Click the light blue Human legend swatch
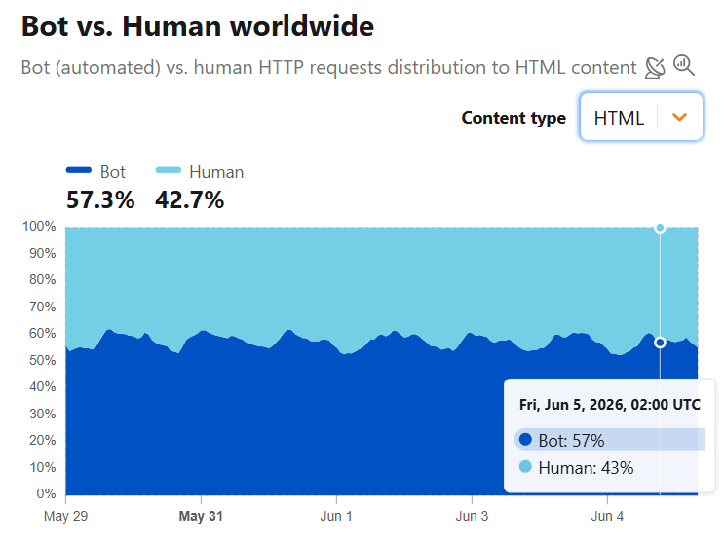The width and height of the screenshot is (724, 543). coord(168,170)
